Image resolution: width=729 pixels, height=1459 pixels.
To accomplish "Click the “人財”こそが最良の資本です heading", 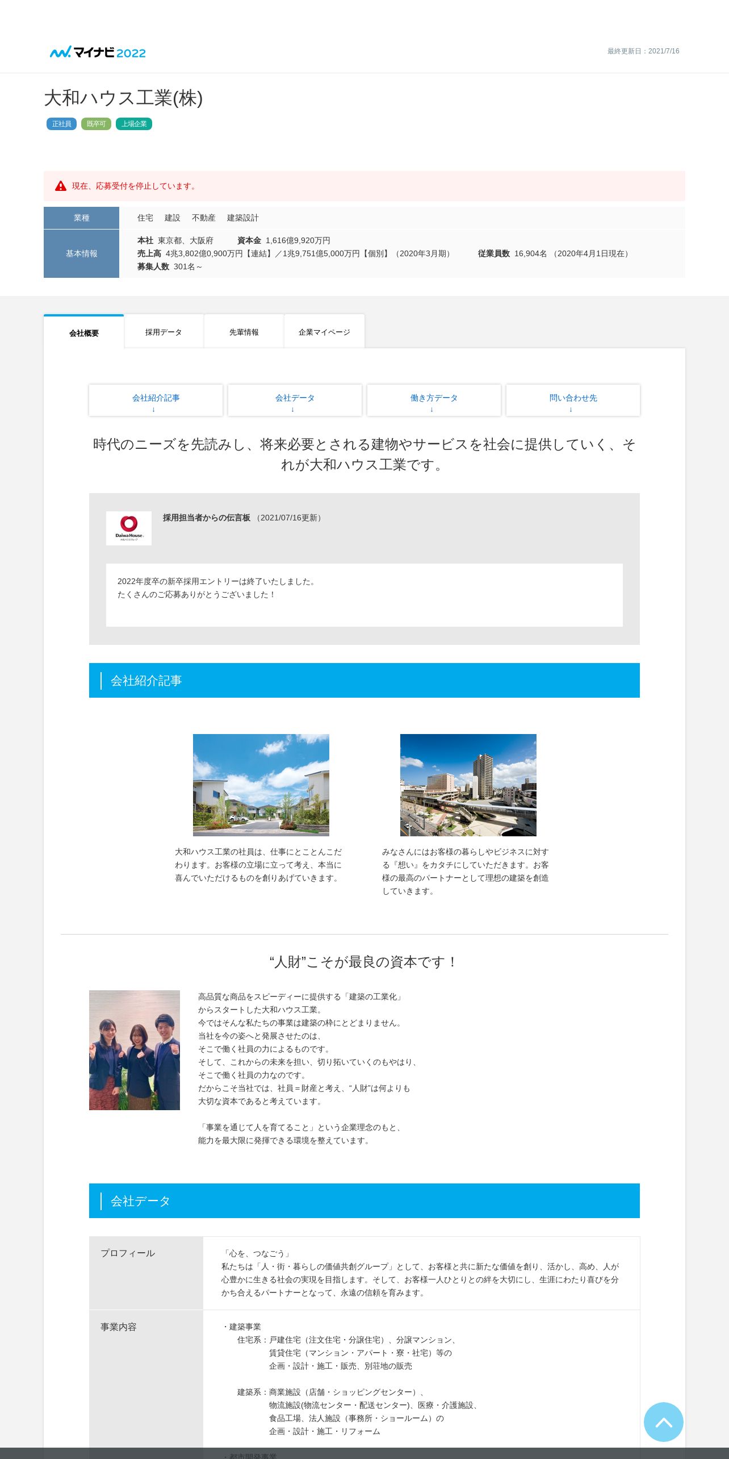I will coord(364,962).
